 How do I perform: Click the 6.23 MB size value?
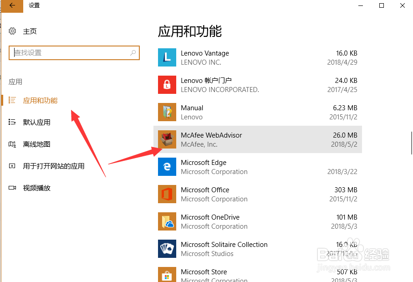pyautogui.click(x=345, y=108)
